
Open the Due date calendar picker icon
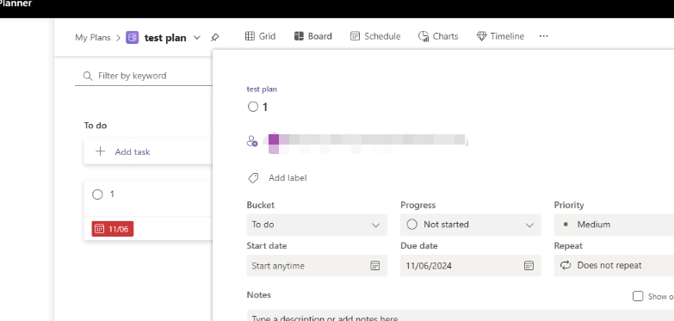(529, 266)
